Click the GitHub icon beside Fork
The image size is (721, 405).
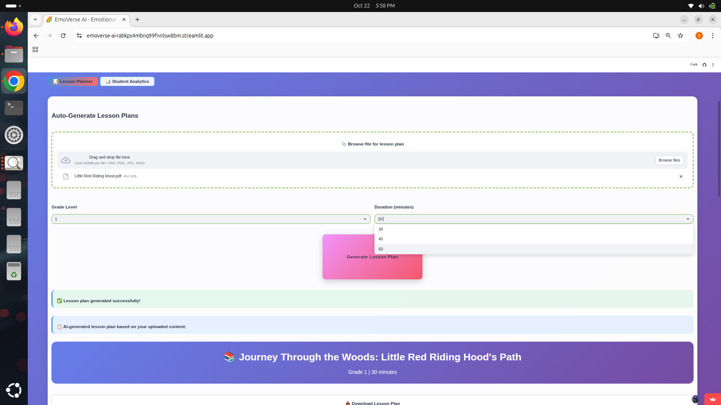tap(704, 65)
